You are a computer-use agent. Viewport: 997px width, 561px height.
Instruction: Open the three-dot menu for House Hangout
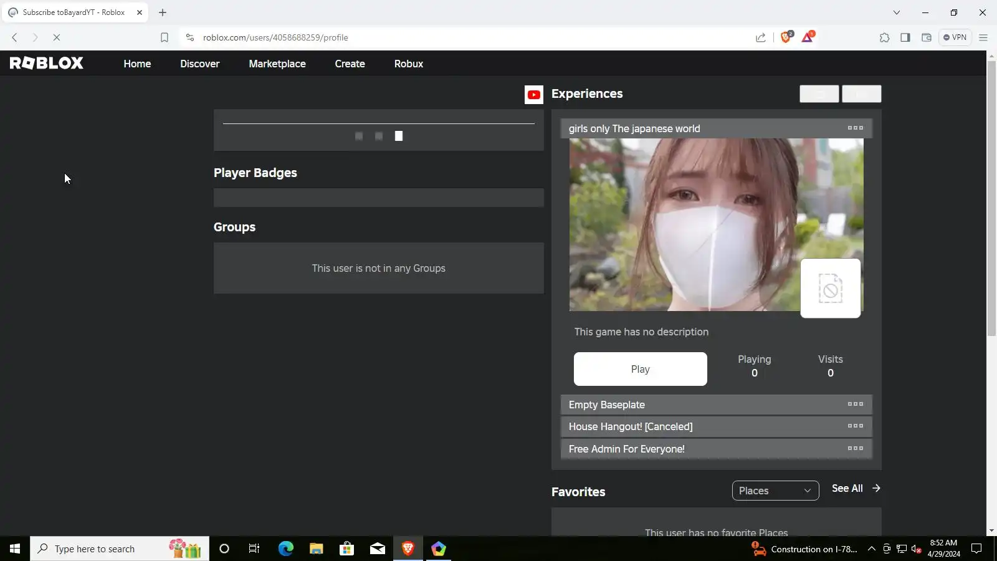(x=856, y=426)
